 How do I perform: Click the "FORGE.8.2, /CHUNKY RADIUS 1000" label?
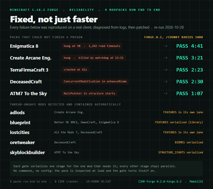point(173,37)
